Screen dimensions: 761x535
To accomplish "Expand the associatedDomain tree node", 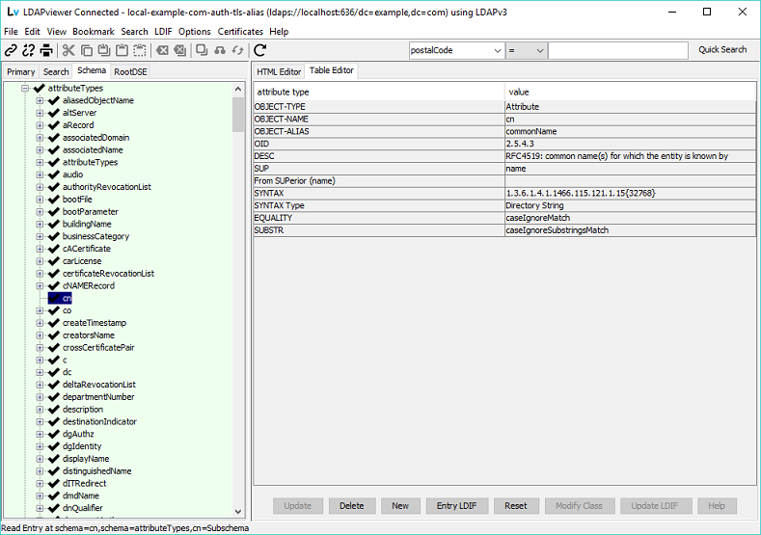I will [x=40, y=138].
